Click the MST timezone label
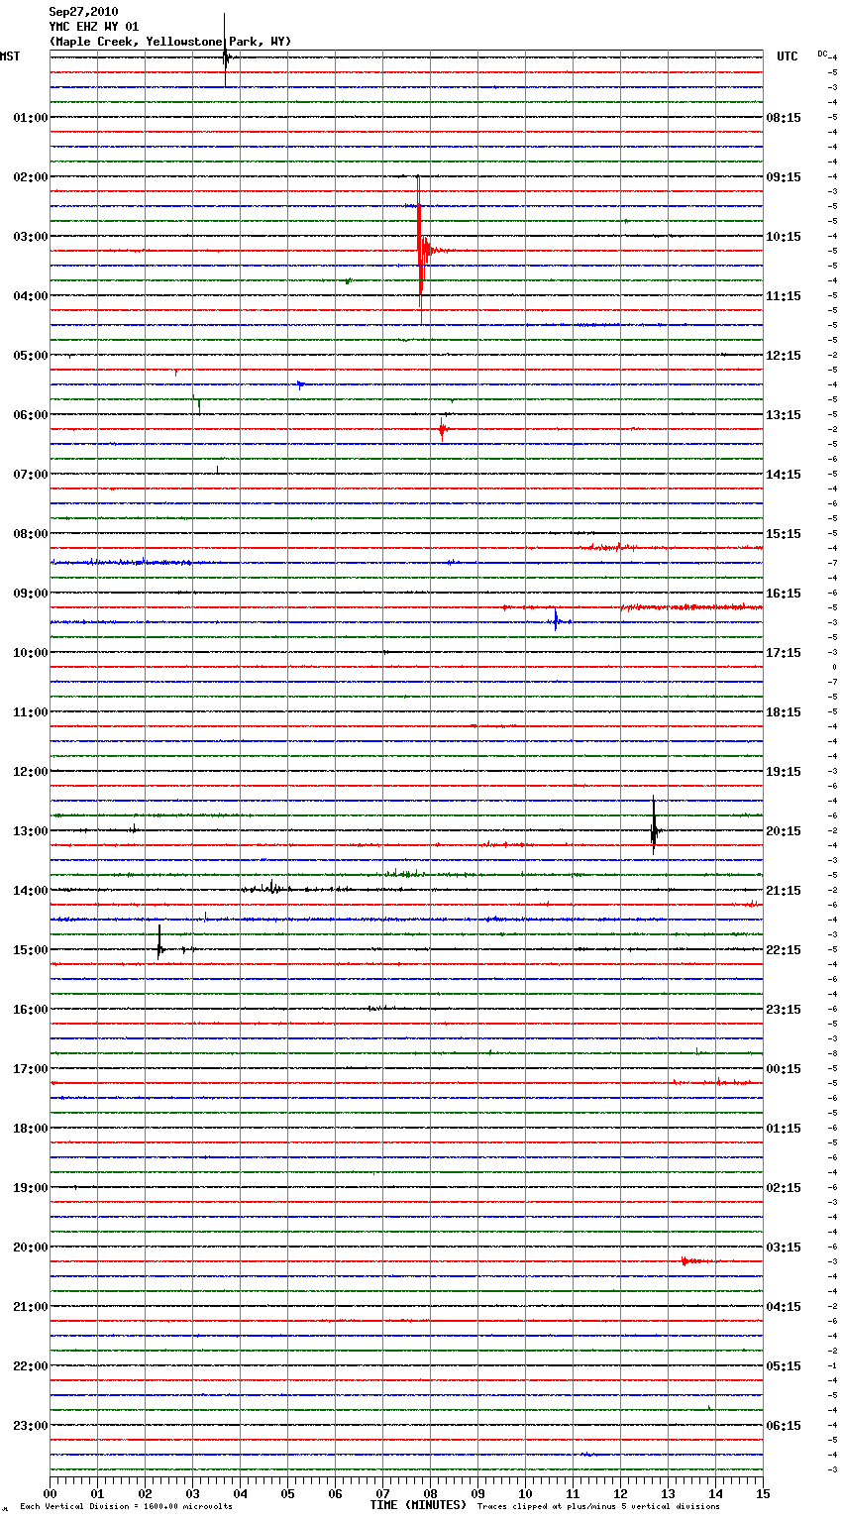The height and width of the screenshot is (1520, 842). tap(10, 56)
